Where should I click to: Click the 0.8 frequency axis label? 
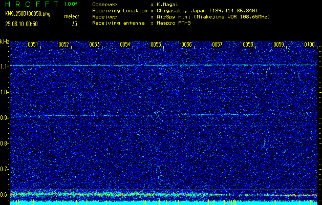click(4, 143)
